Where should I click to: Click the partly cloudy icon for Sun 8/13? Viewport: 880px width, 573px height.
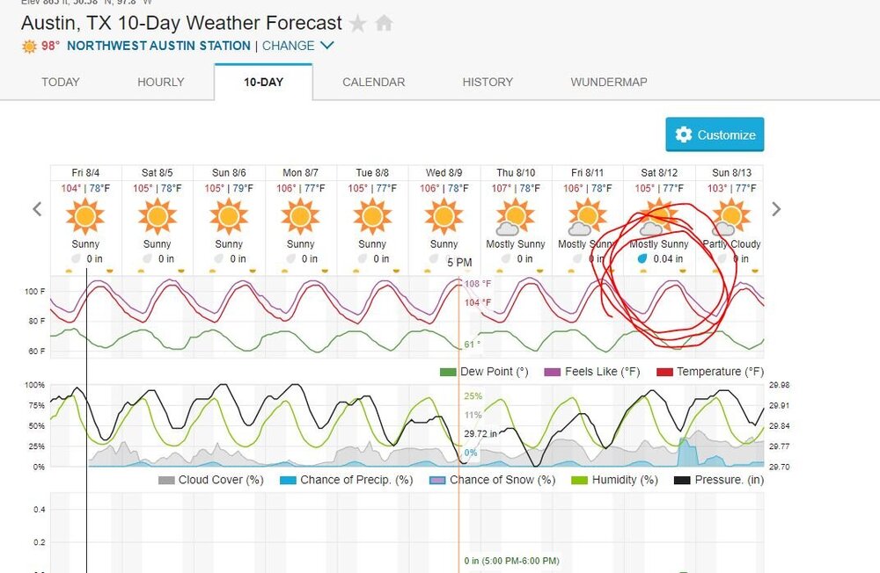[x=730, y=217]
